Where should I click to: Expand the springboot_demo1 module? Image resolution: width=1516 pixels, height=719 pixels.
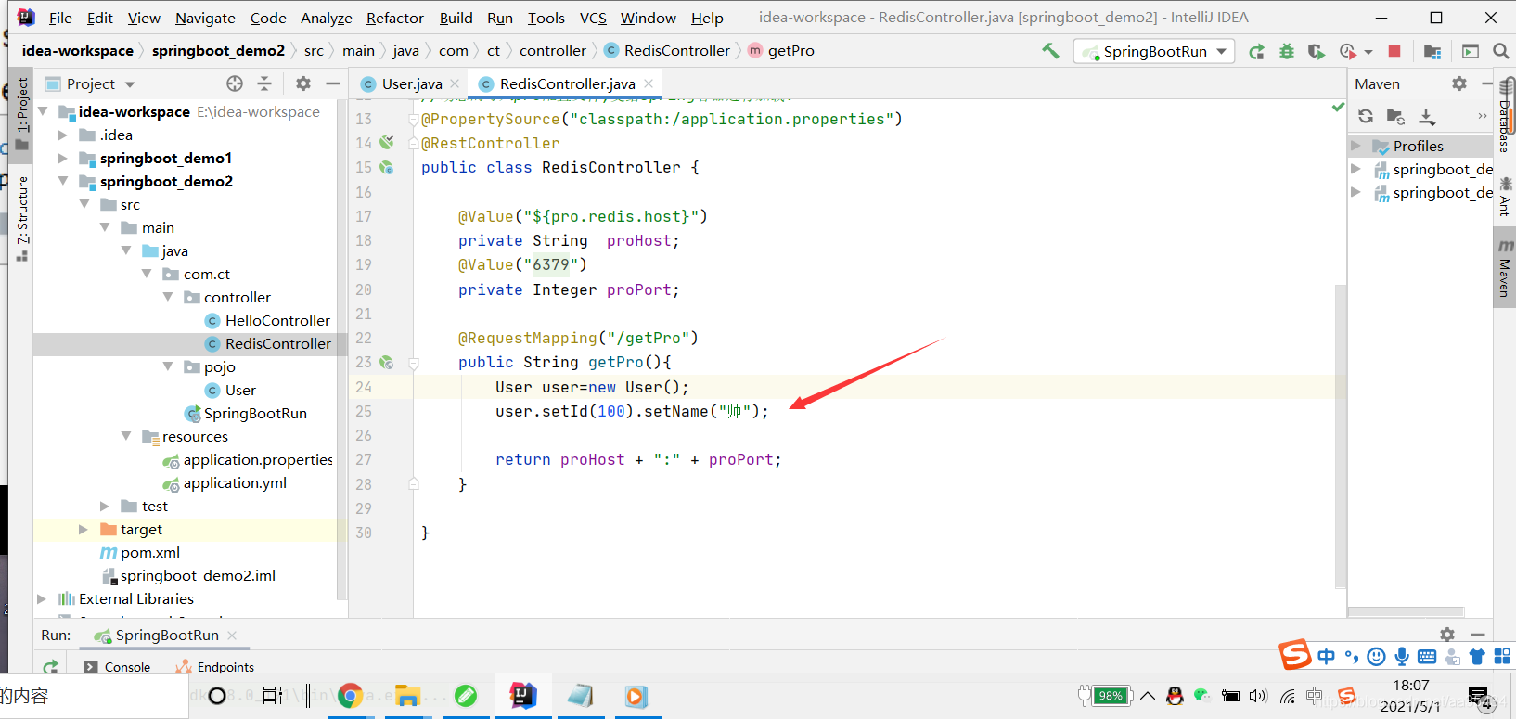tap(63, 159)
